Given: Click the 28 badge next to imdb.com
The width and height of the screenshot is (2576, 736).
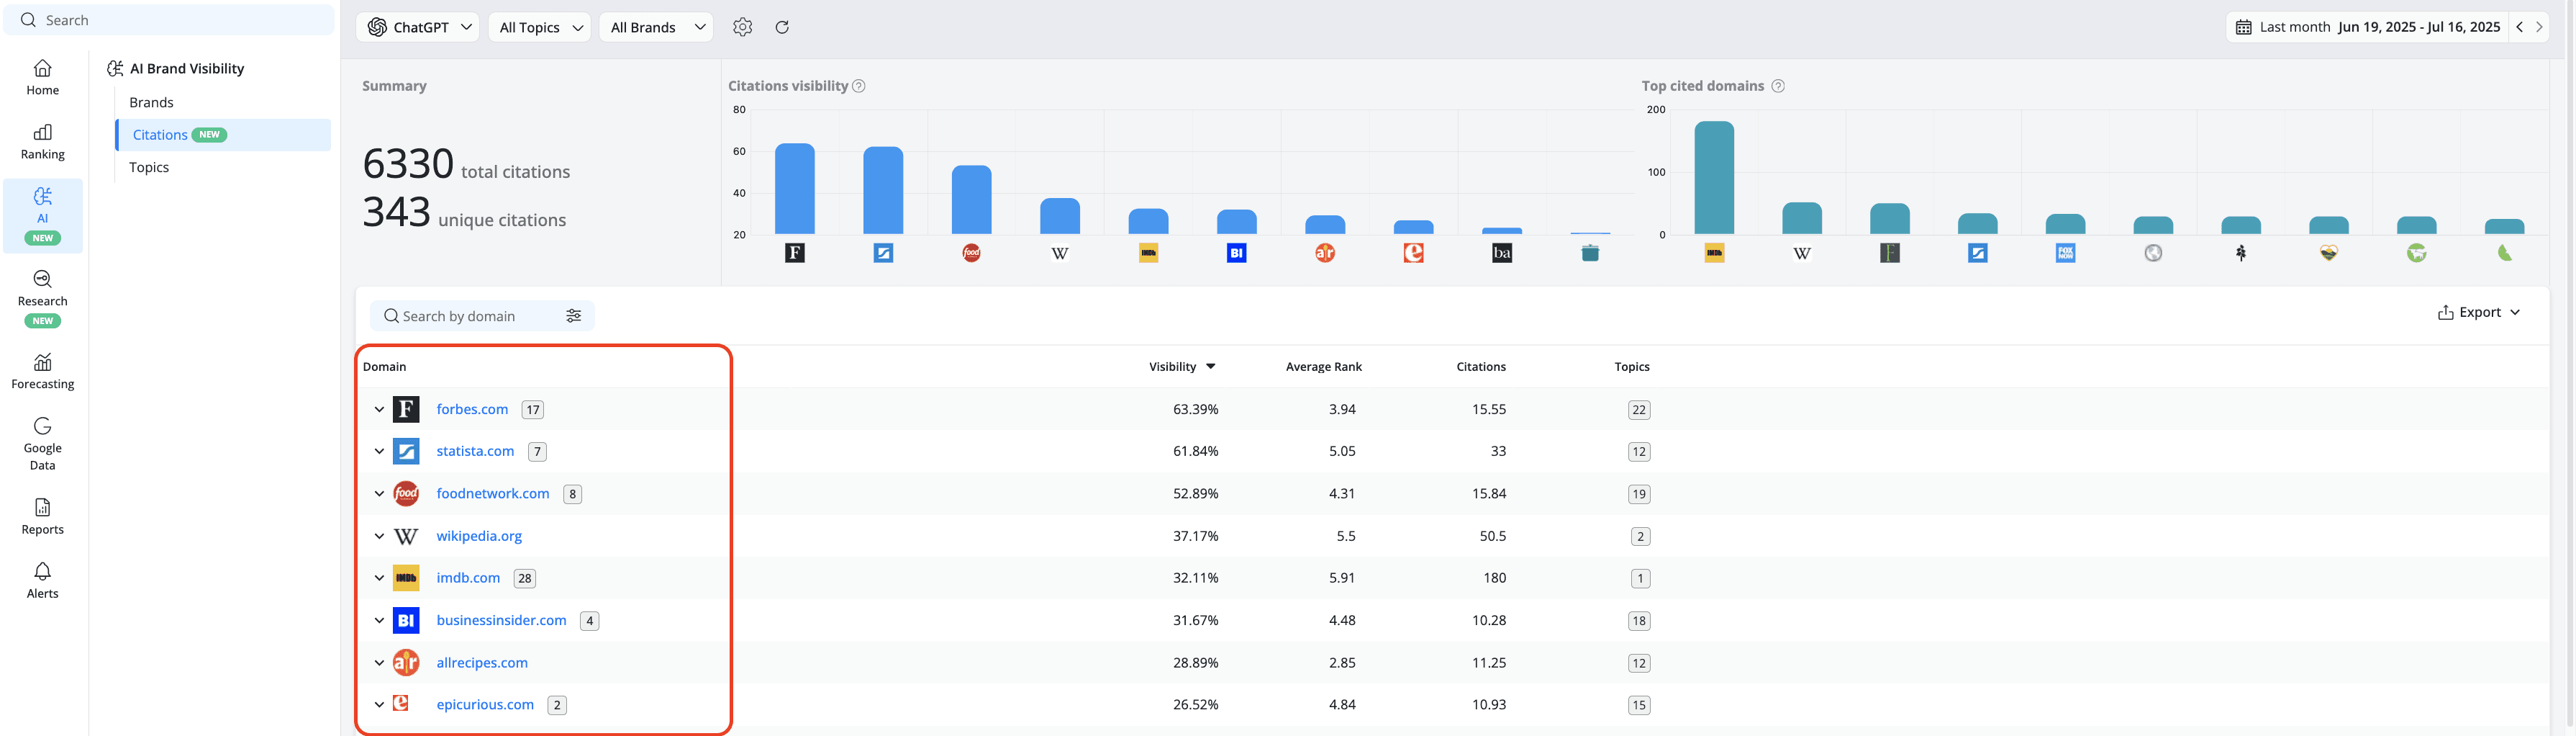Looking at the screenshot, I should pyautogui.click(x=525, y=579).
